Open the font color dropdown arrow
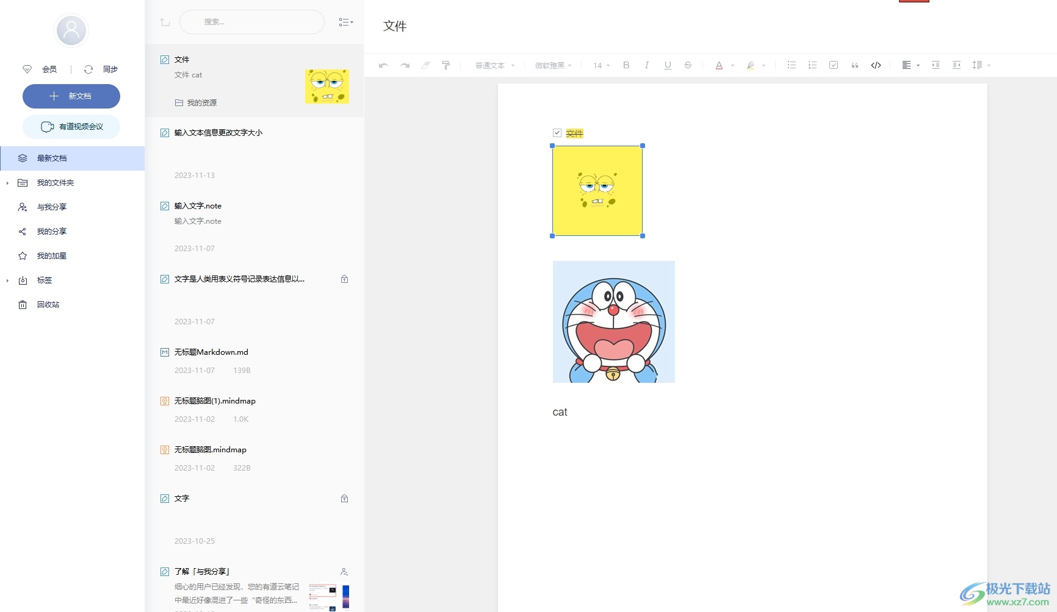Screen dimensions: 1057x612 coord(732,65)
